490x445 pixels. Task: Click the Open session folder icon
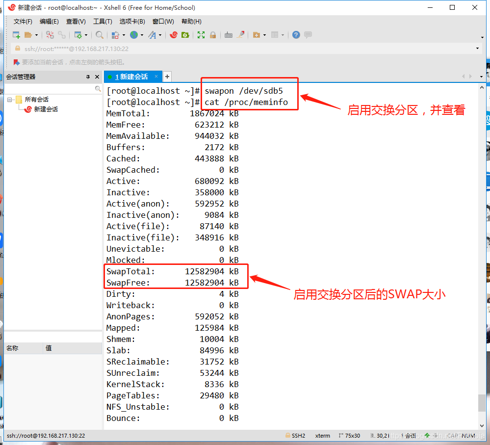pyautogui.click(x=28, y=35)
